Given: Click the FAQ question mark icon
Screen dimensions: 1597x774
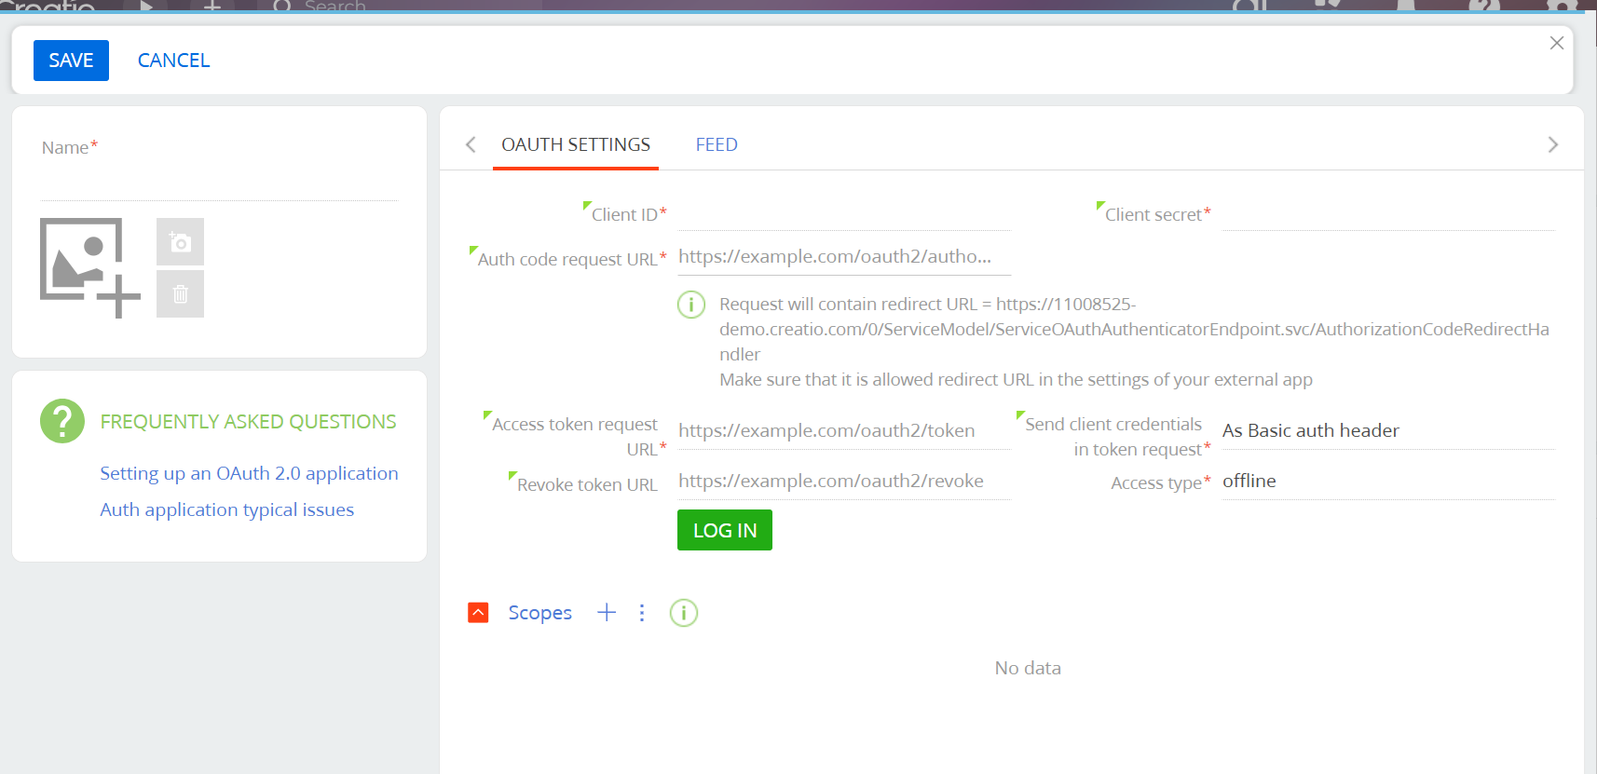Looking at the screenshot, I should tap(62, 421).
